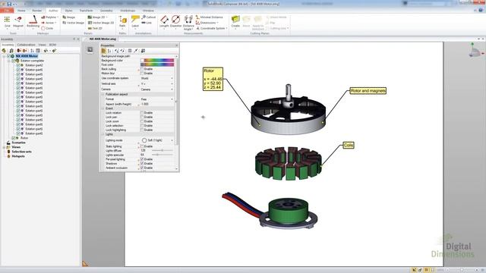Image resolution: width=486 pixels, height=273 pixels.
Task: Click the Aspect (width/height) value field
Action: pos(157,105)
